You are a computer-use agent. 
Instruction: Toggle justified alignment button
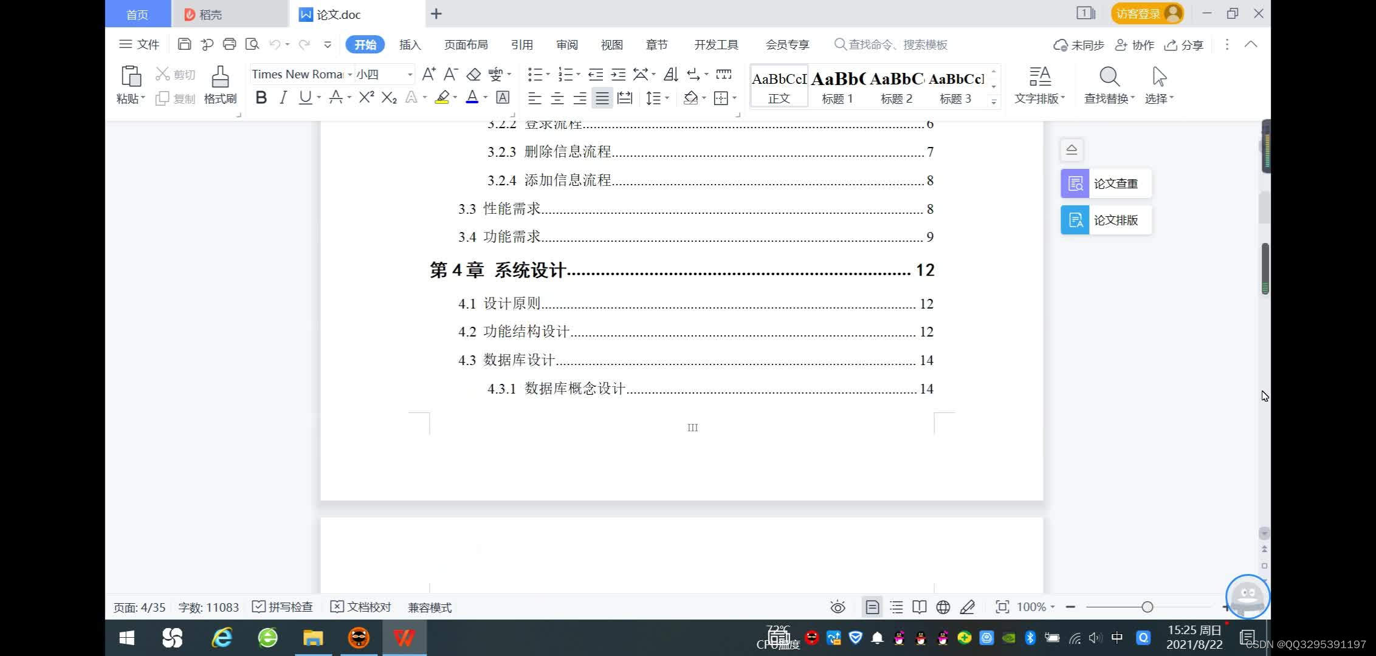click(602, 98)
